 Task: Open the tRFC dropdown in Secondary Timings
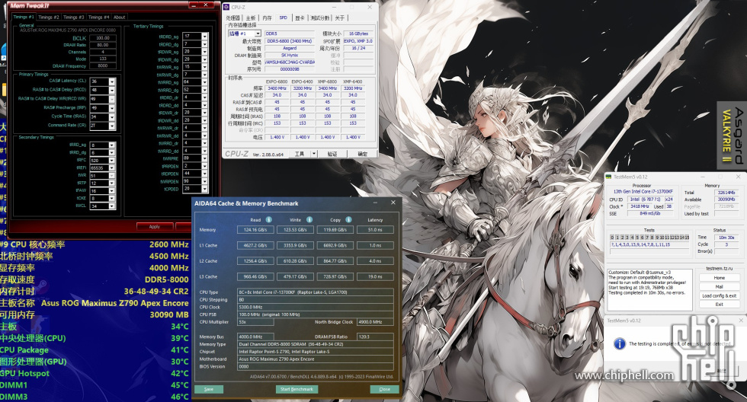coord(112,161)
